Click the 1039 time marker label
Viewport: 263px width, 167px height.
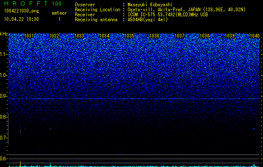pos(230,36)
